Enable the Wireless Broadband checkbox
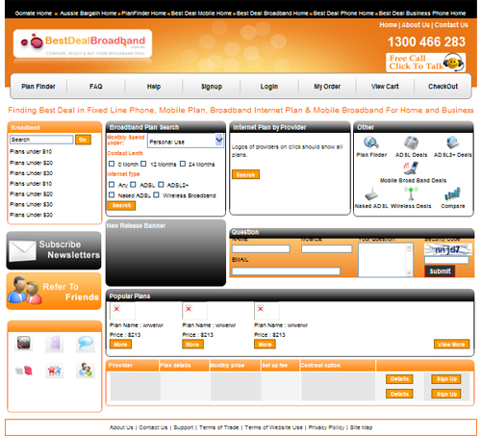The width and height of the screenshot is (481, 438). [156, 194]
